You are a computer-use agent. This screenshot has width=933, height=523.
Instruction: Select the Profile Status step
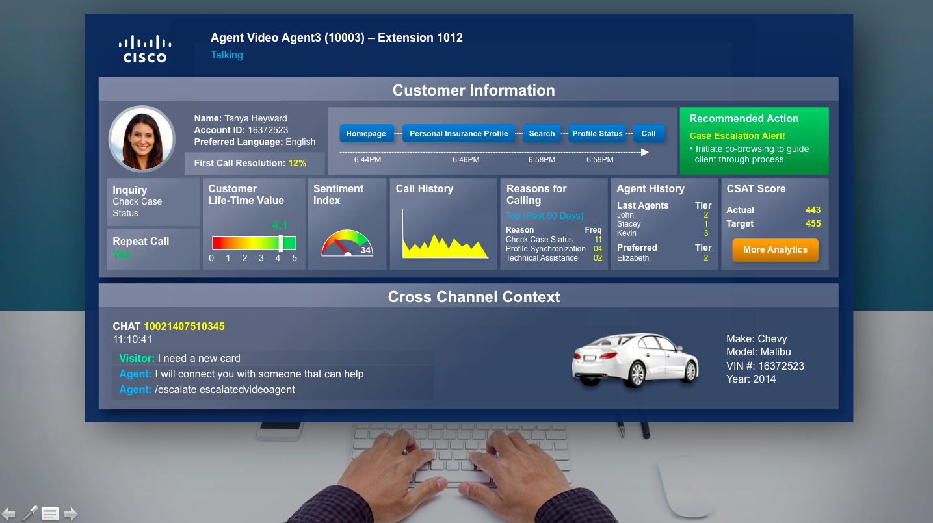[x=597, y=134]
